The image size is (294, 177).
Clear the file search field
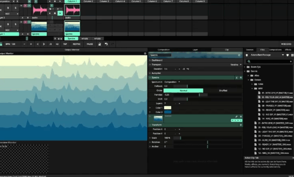[291, 61]
